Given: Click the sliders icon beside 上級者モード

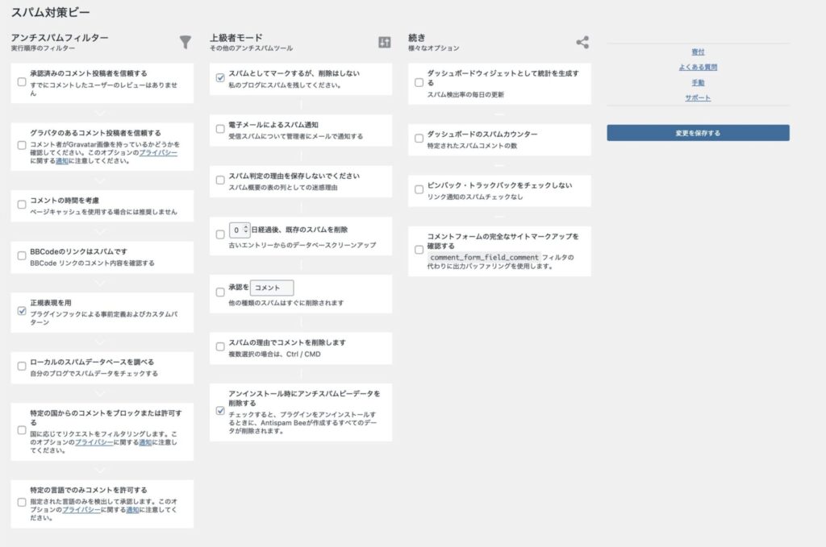Looking at the screenshot, I should 384,42.
